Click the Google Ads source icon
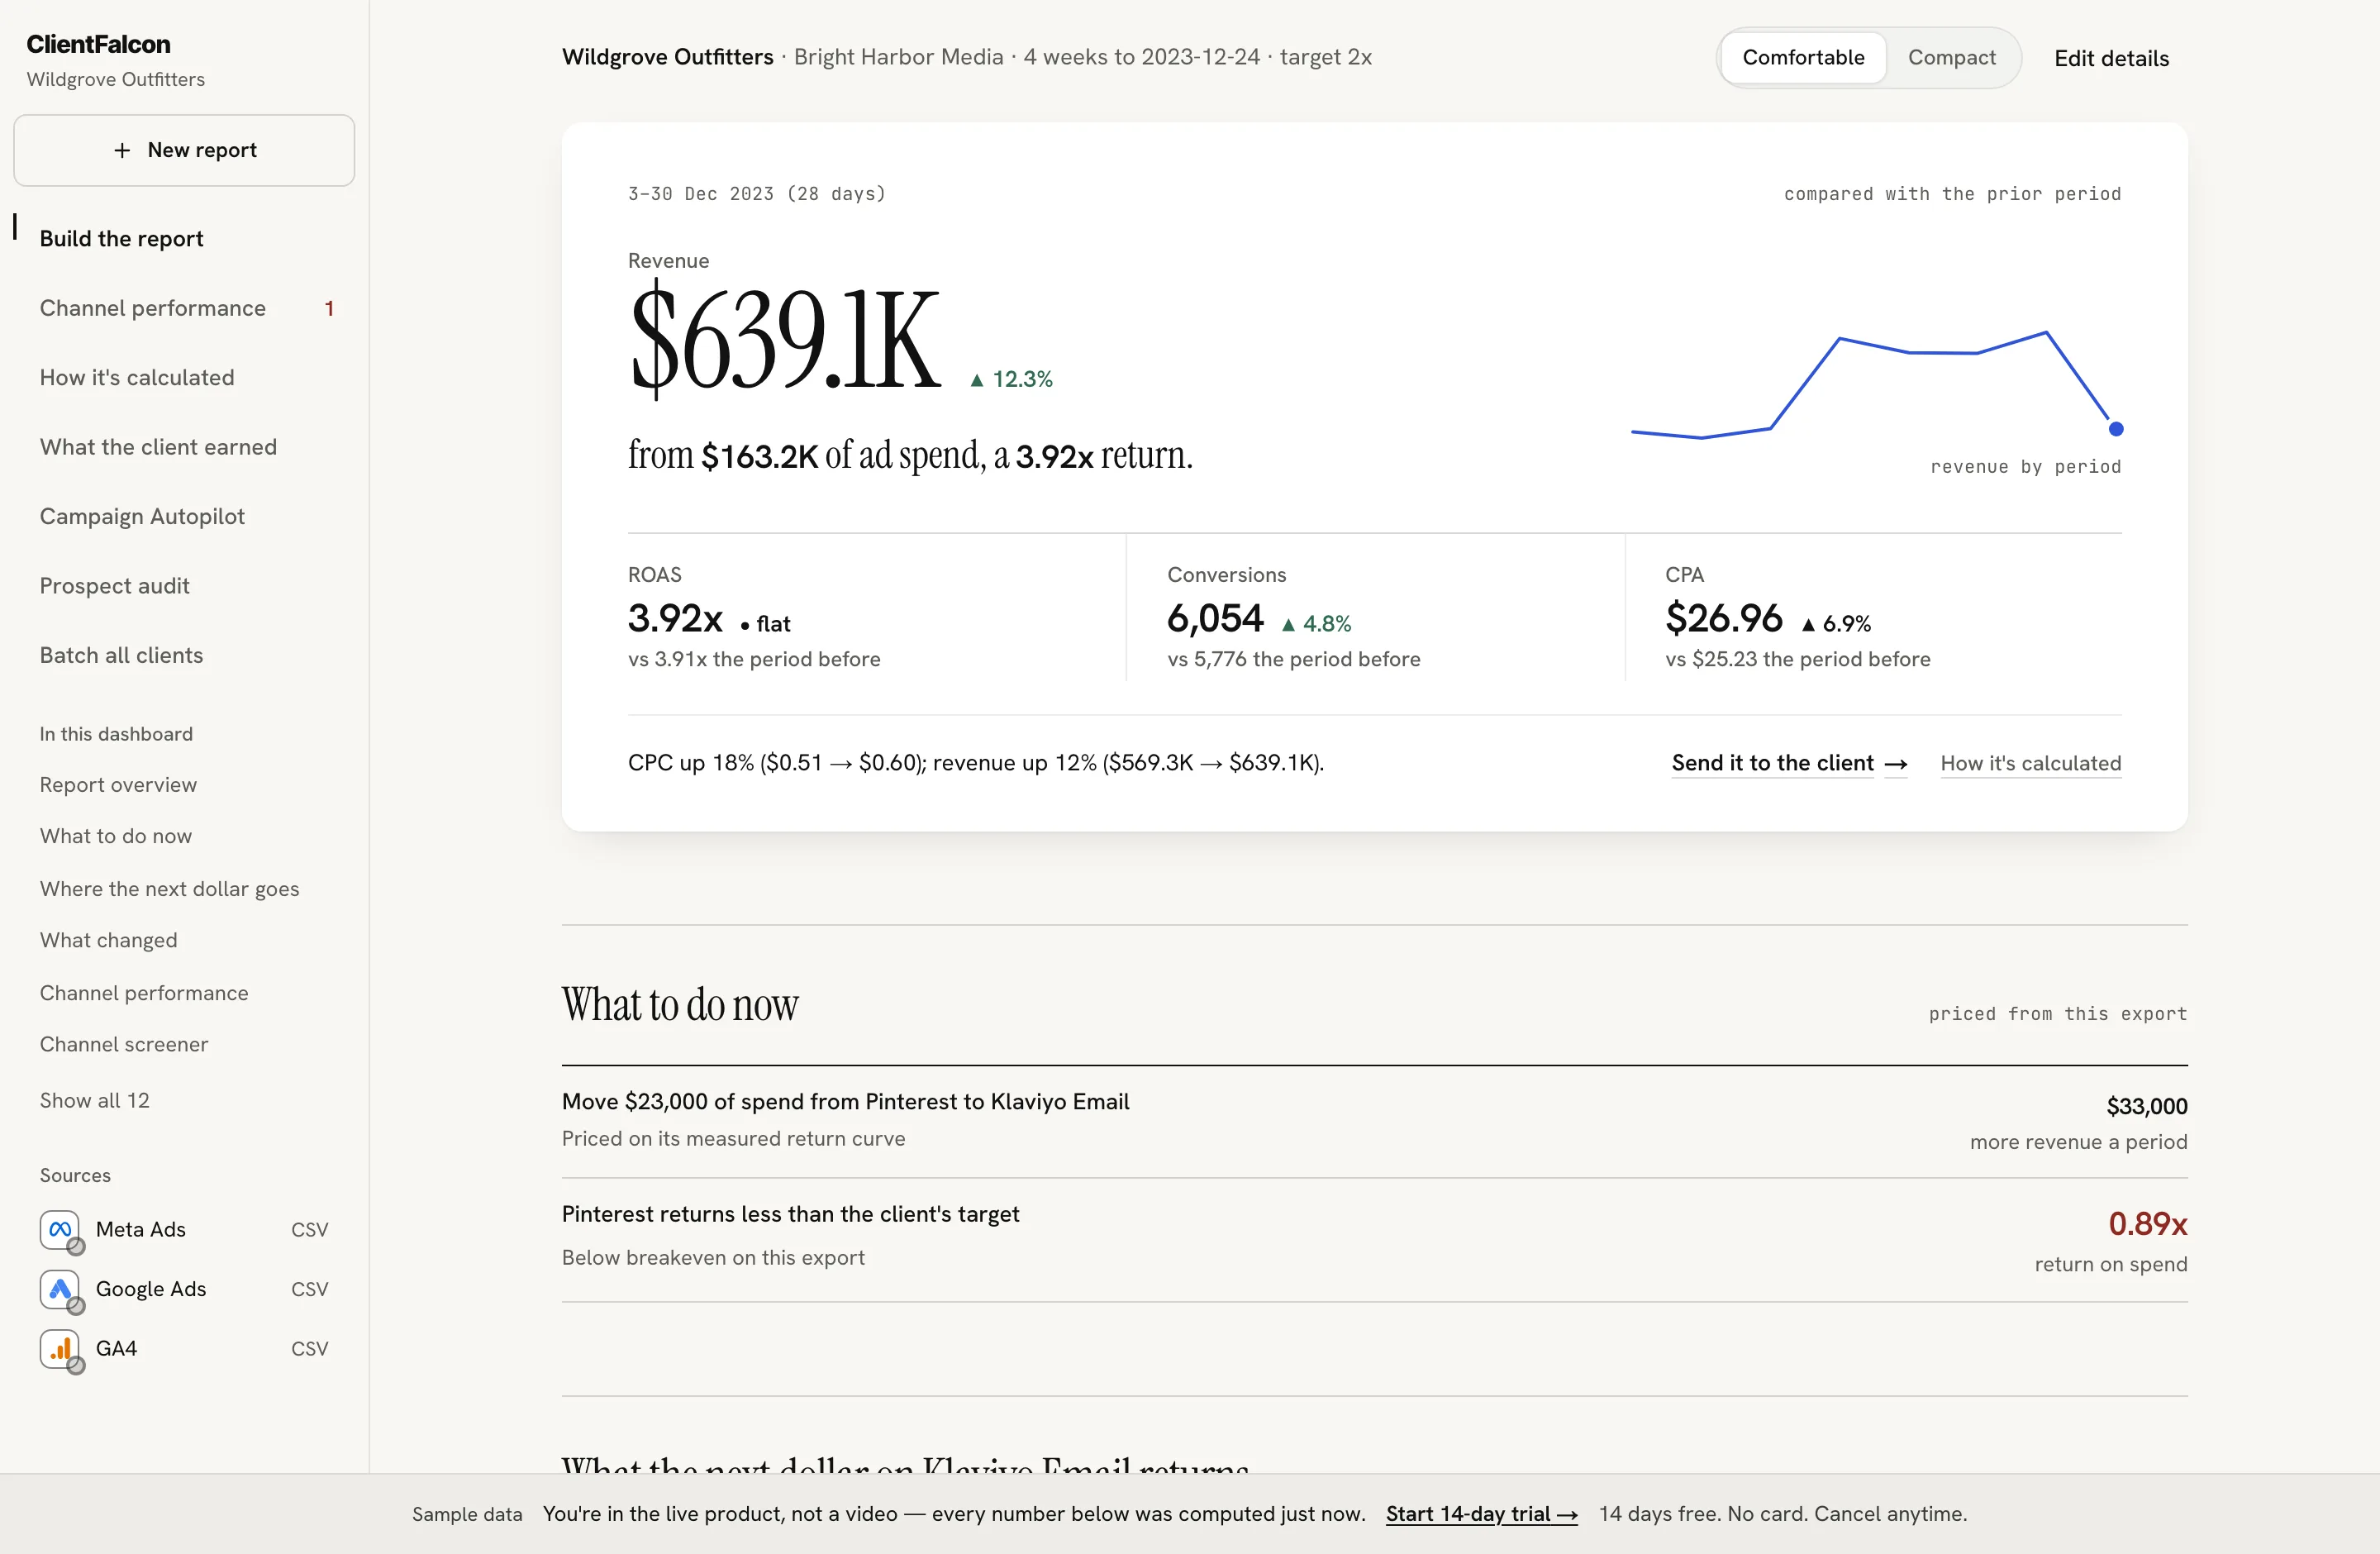Viewport: 2380px width, 1554px height. [x=60, y=1289]
